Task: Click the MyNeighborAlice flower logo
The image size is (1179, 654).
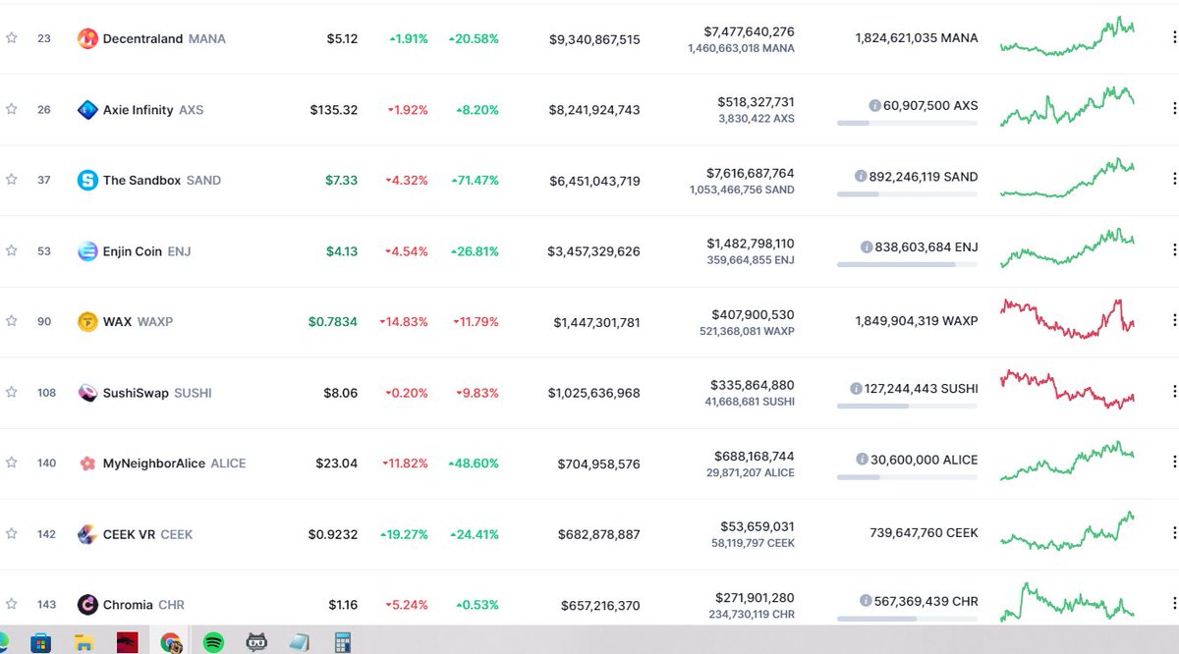Action: [x=87, y=463]
